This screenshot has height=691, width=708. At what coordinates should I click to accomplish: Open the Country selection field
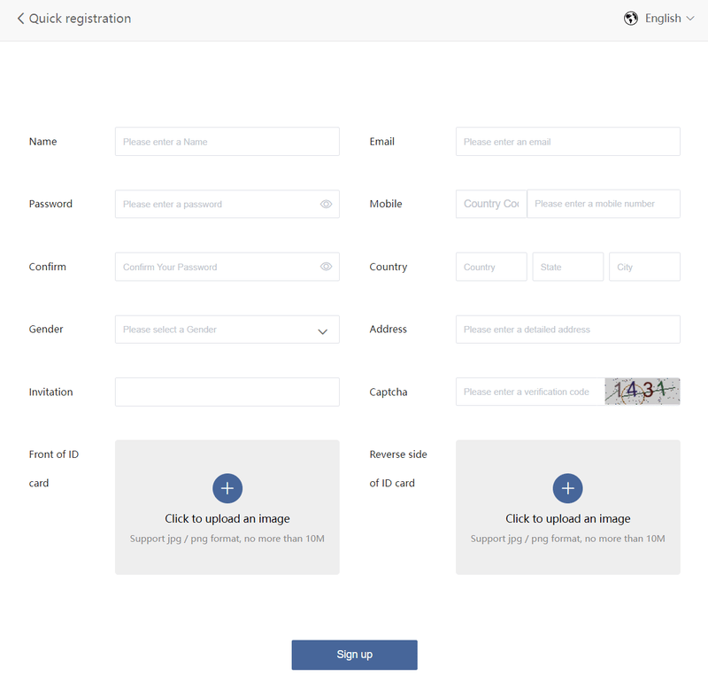(491, 267)
